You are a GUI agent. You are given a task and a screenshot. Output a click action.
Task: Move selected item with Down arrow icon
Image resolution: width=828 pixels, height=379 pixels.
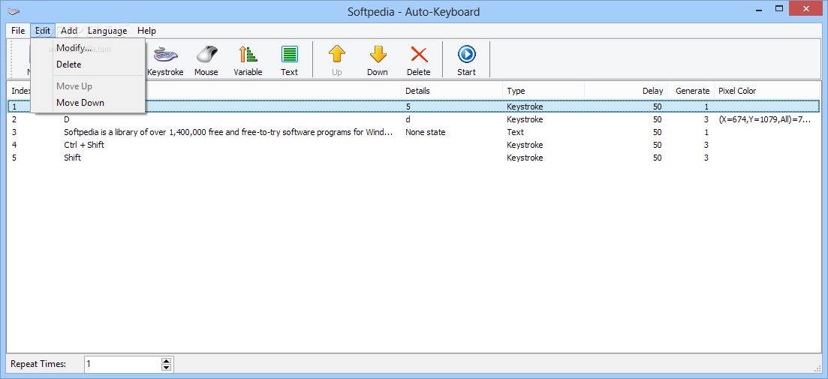(378, 54)
